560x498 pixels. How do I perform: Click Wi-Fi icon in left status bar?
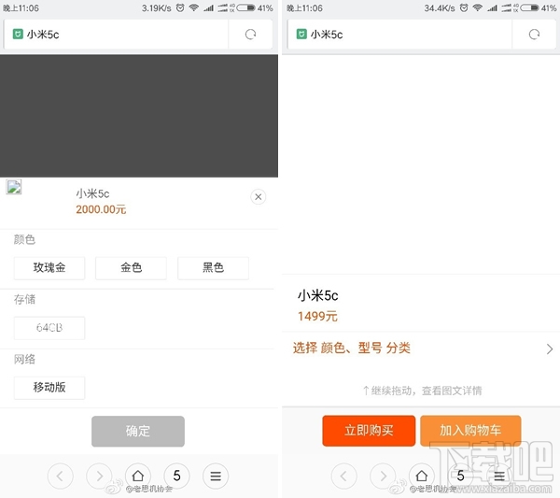(194, 7)
